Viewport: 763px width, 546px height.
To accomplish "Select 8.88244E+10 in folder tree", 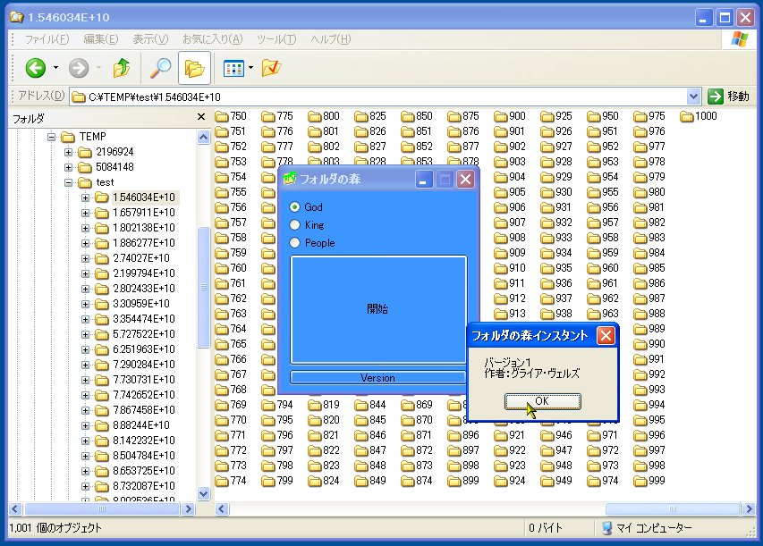I will [x=141, y=425].
